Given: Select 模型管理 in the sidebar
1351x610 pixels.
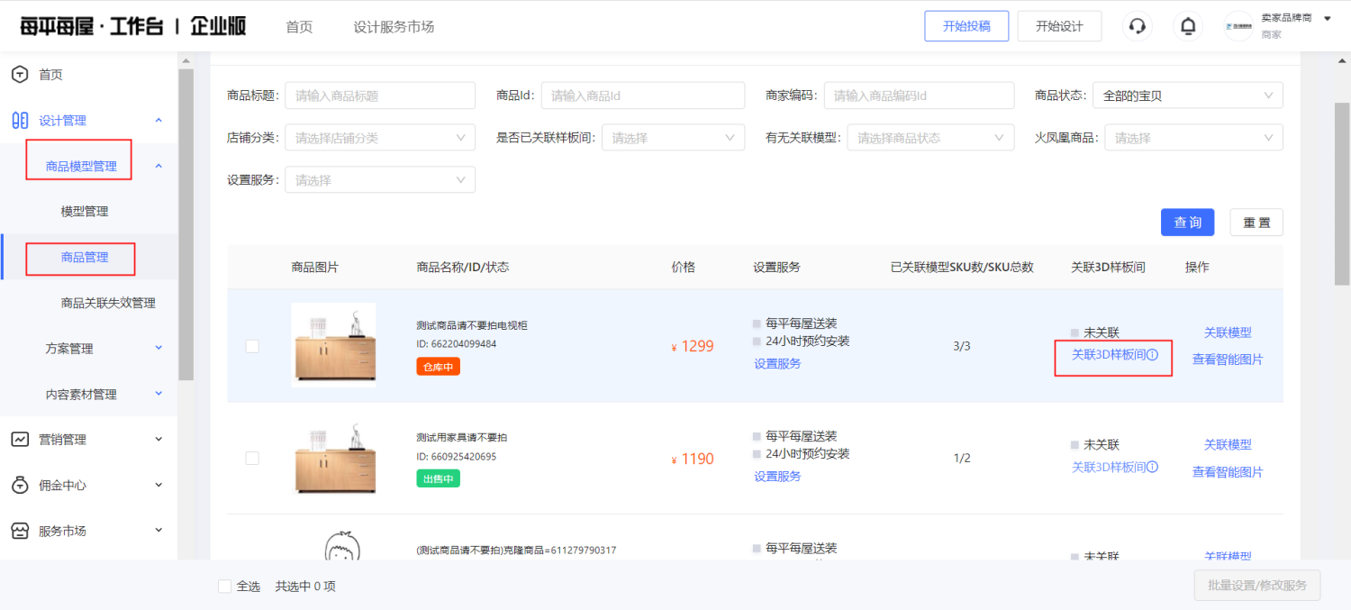Looking at the screenshot, I should (85, 212).
